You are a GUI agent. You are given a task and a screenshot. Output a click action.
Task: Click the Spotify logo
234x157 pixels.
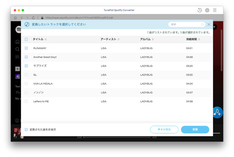18,29
